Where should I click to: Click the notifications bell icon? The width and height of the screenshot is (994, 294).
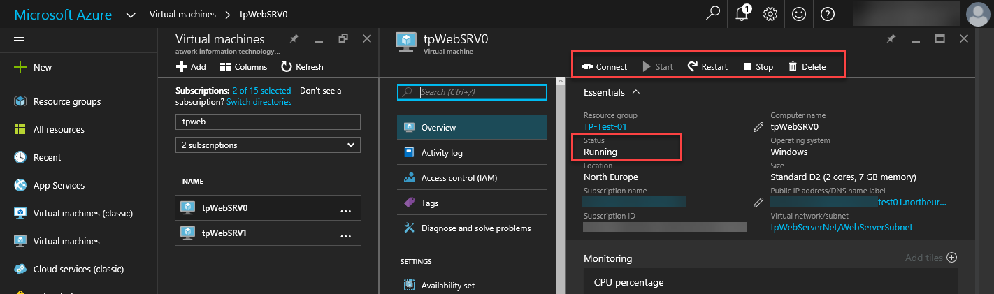tap(742, 14)
